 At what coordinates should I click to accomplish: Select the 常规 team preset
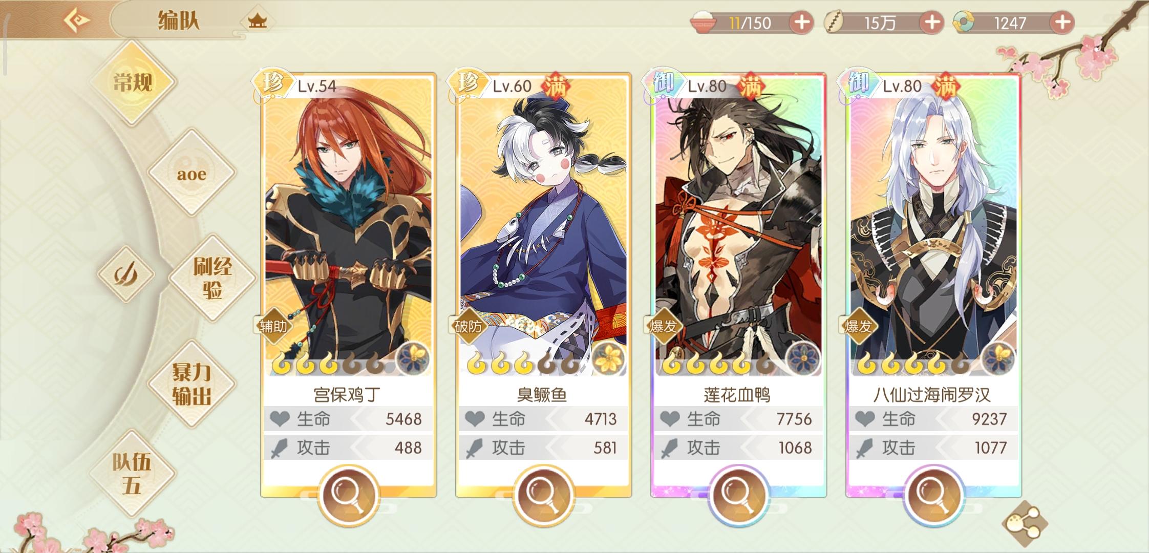point(133,82)
